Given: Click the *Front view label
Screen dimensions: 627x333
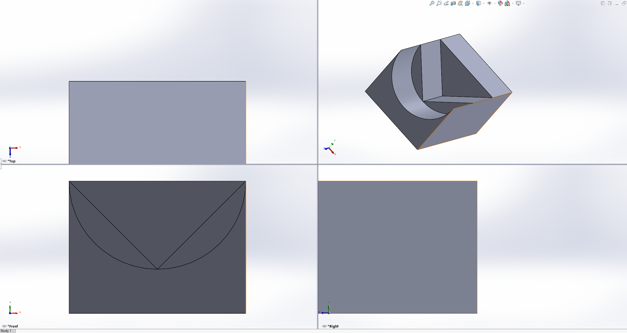Looking at the screenshot, I should coord(13,326).
